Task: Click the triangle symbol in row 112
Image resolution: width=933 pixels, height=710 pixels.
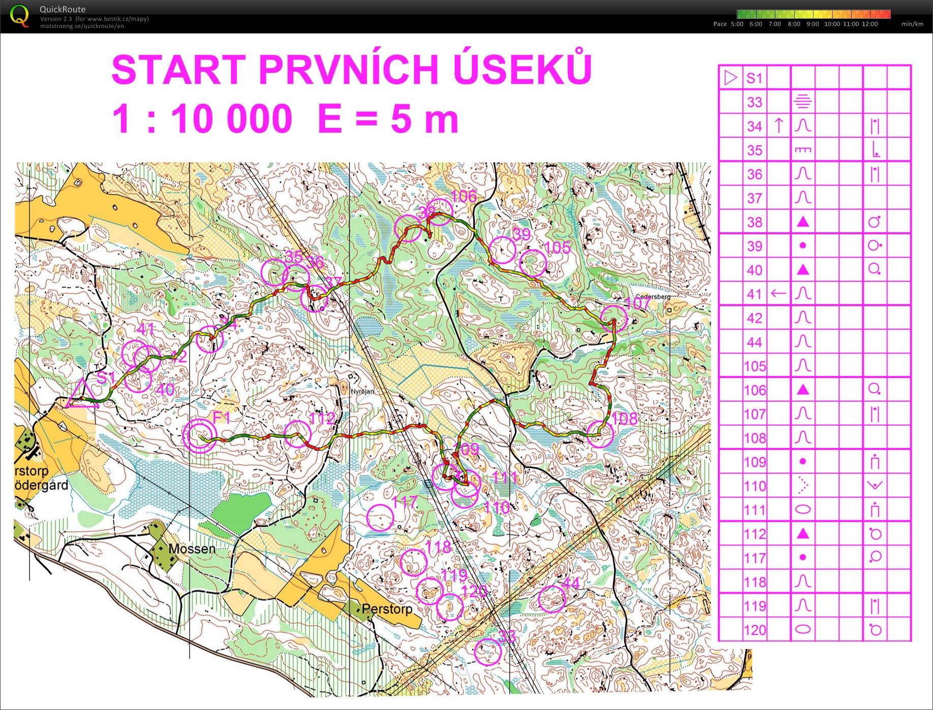Action: [x=803, y=533]
